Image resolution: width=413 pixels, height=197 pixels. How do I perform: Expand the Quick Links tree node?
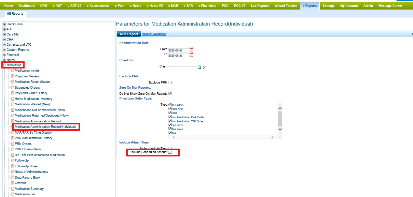(4, 24)
